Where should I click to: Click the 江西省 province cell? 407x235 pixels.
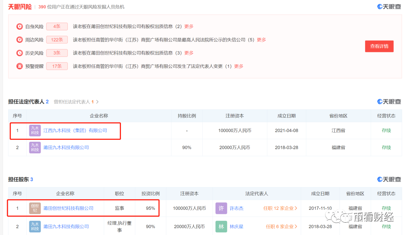pos(338,130)
